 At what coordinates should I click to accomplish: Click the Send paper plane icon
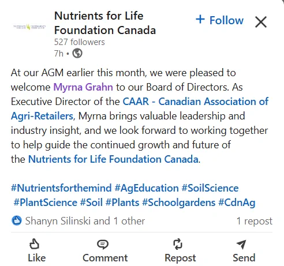(241, 244)
